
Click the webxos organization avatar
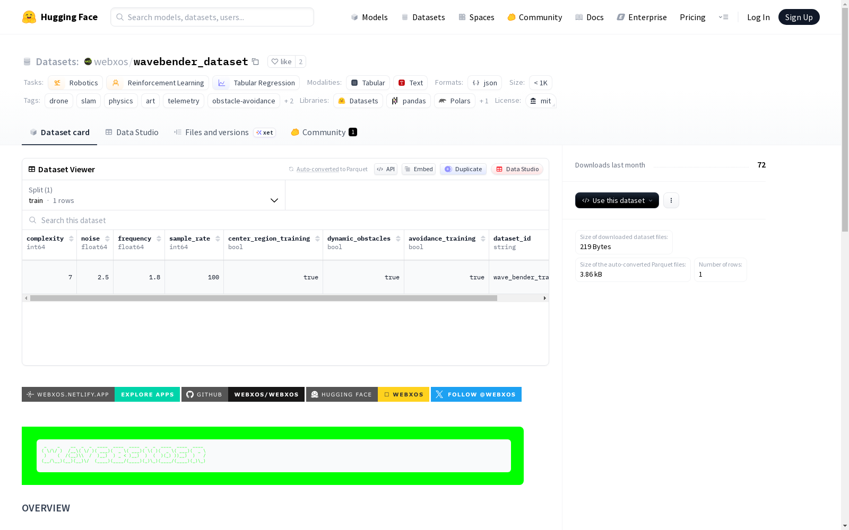[88, 61]
